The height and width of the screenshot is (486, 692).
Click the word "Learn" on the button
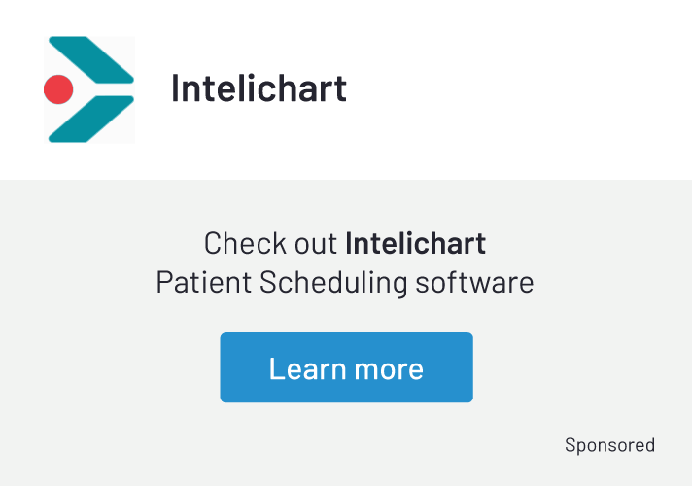click(306, 368)
